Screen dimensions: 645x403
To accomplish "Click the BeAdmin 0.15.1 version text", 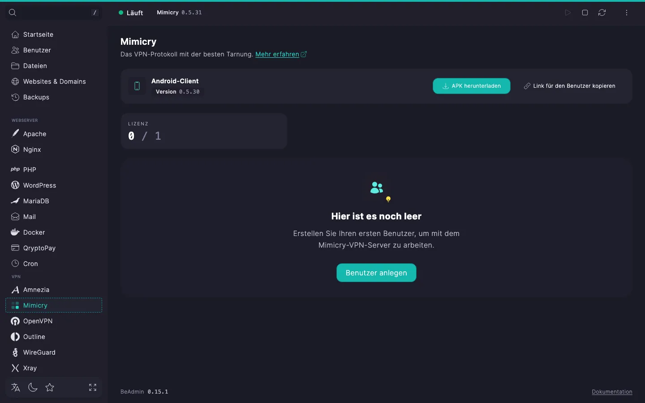I will click(144, 392).
